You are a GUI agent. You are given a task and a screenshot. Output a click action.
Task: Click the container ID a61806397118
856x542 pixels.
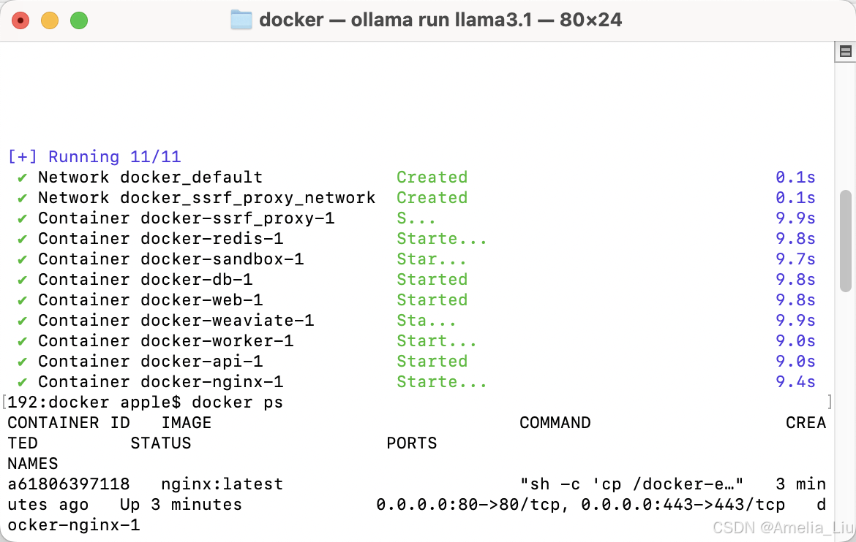point(69,484)
